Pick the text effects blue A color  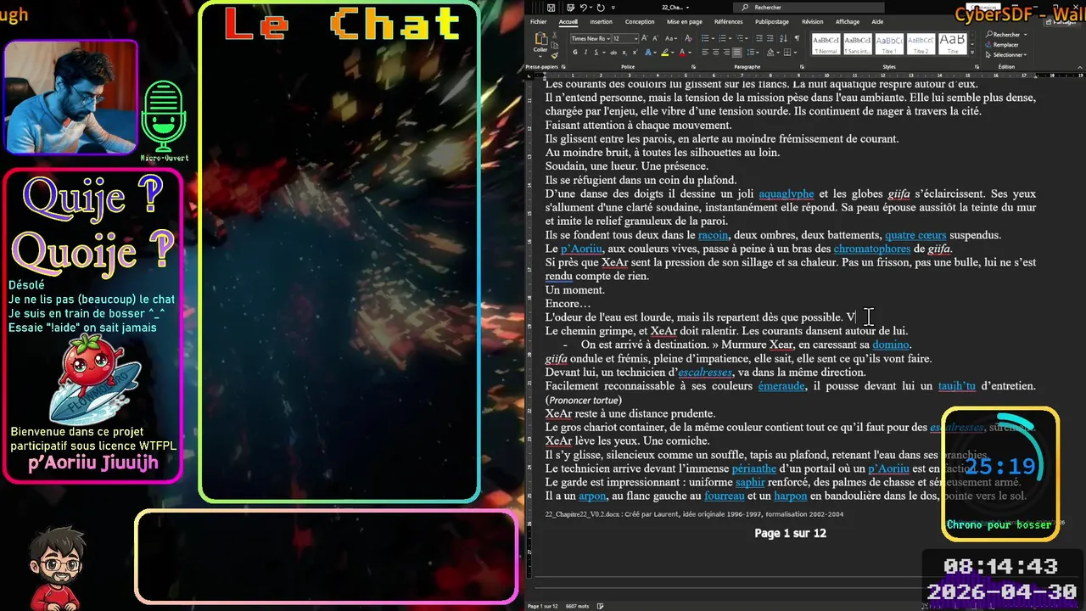(648, 53)
